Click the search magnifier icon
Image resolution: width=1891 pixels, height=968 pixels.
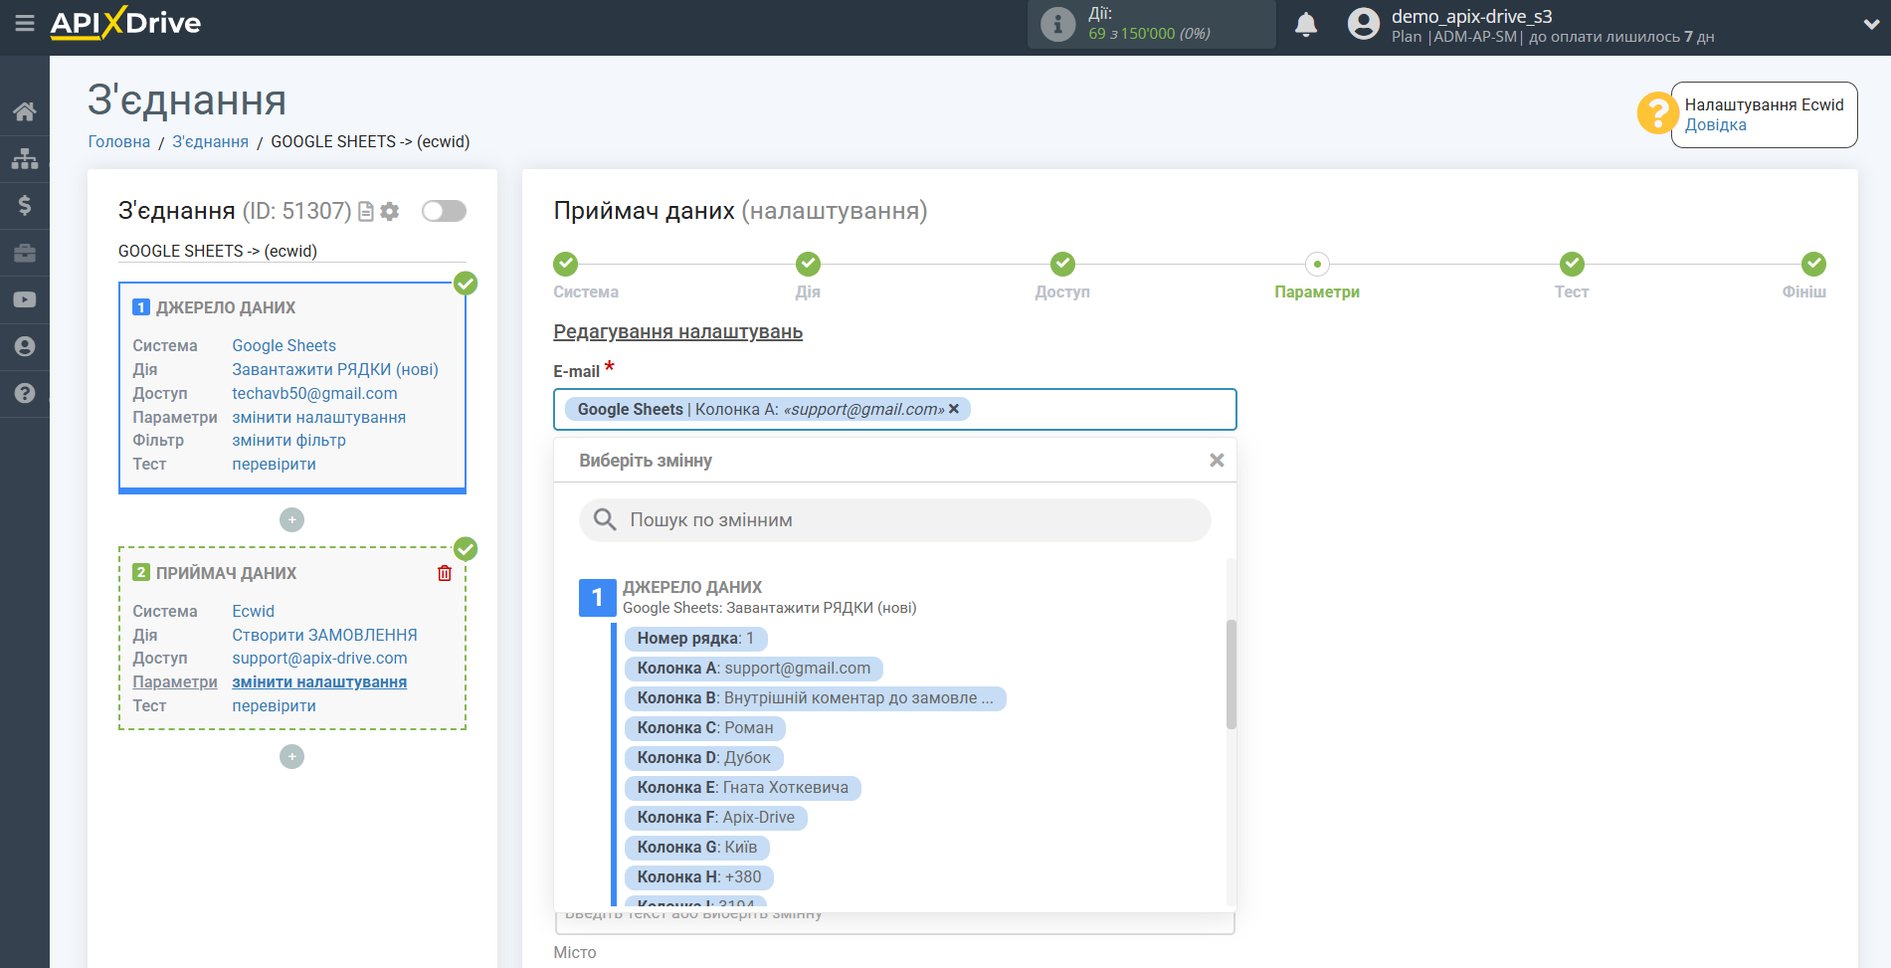(605, 519)
